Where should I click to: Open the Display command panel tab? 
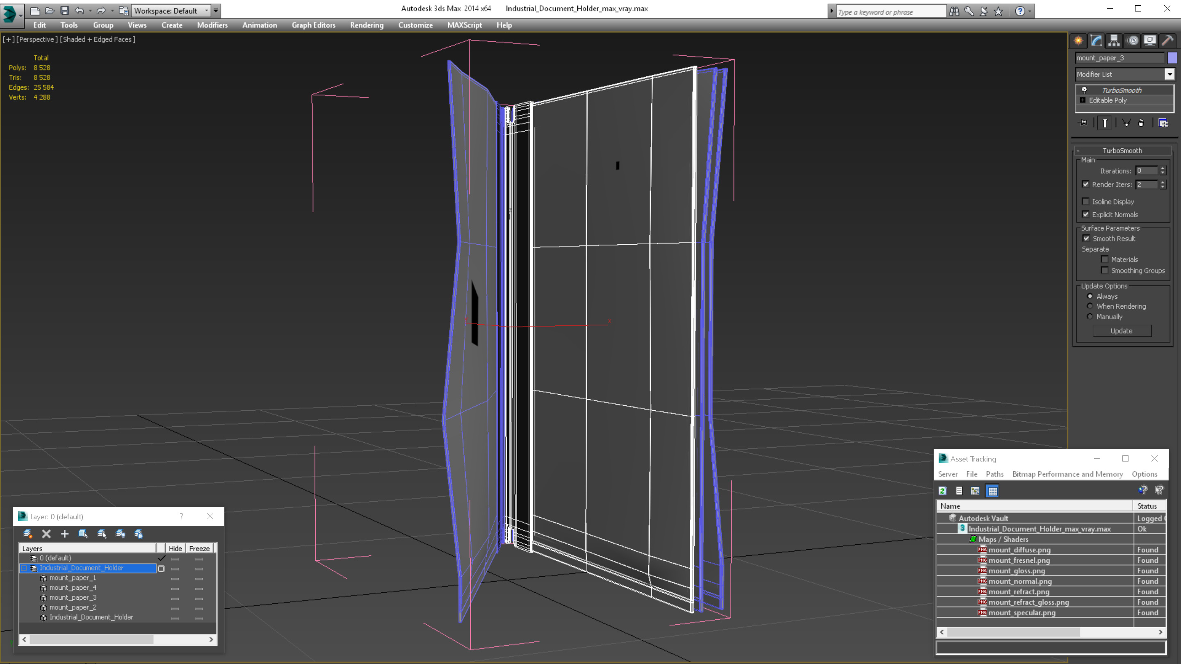[1150, 41]
